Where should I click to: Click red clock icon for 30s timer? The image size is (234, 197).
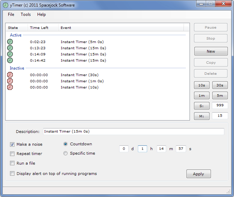coord(10,75)
